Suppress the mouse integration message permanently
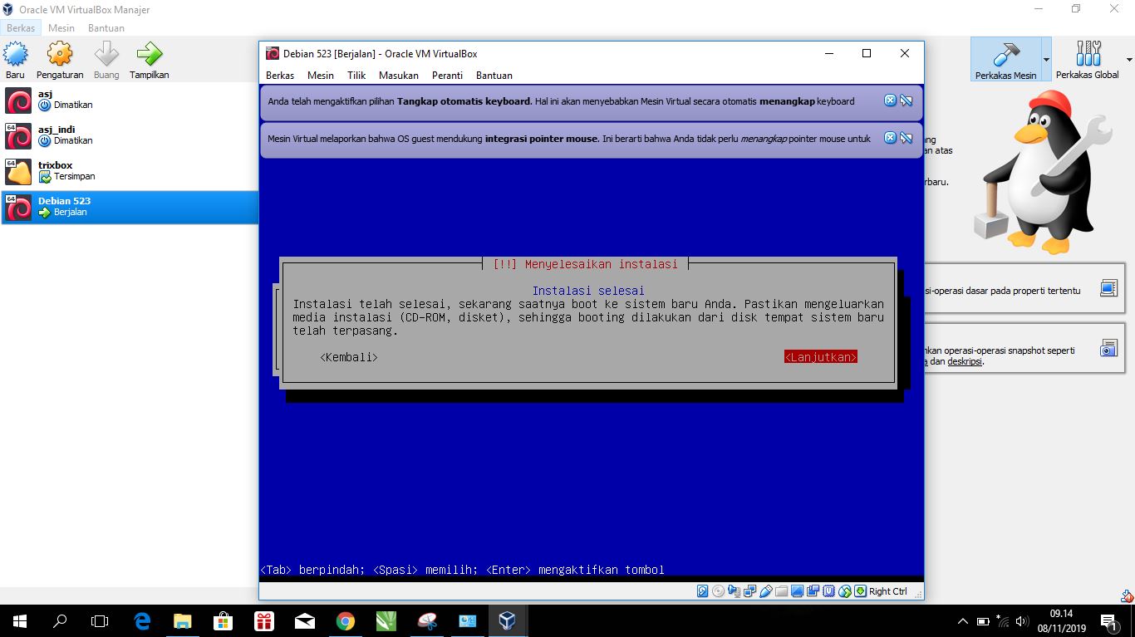1135x637 pixels. [x=907, y=139]
